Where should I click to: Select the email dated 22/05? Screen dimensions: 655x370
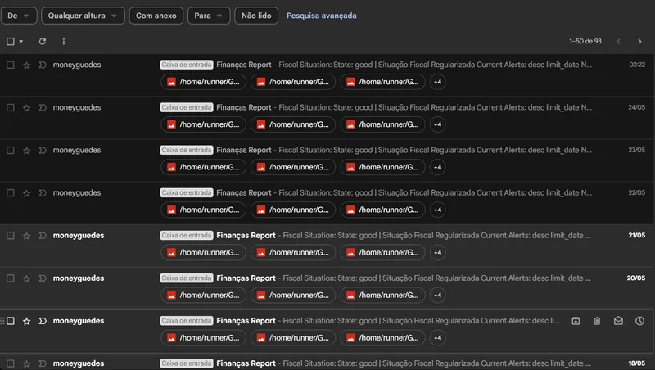[x=11, y=193]
